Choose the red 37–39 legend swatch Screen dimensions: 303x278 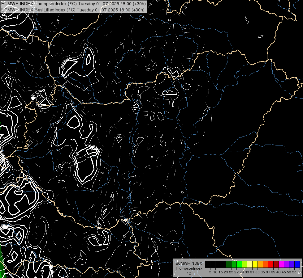(271, 264)
